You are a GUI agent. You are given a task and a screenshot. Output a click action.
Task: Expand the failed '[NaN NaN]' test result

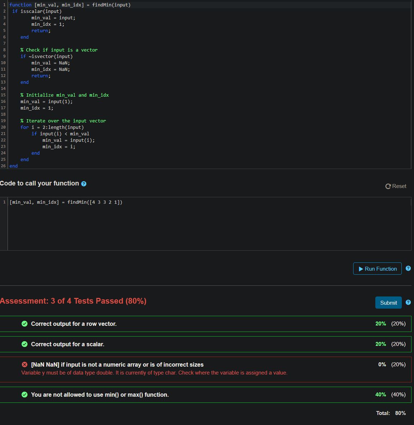pos(117,364)
